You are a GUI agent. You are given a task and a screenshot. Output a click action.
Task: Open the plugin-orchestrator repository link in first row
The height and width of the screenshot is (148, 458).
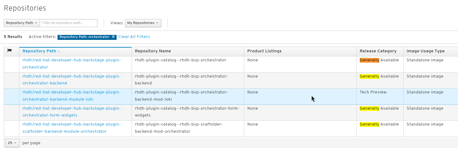coord(71,63)
